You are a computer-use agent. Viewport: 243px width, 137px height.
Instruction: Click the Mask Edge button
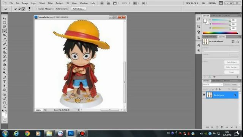[x=232, y=62]
